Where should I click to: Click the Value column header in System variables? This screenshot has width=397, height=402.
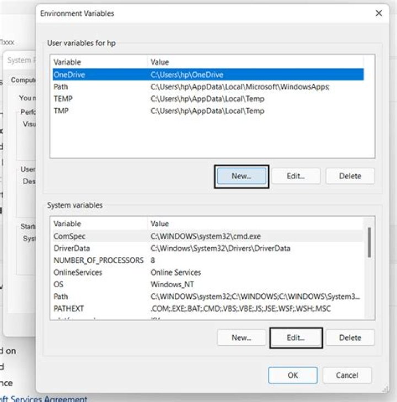click(255, 223)
